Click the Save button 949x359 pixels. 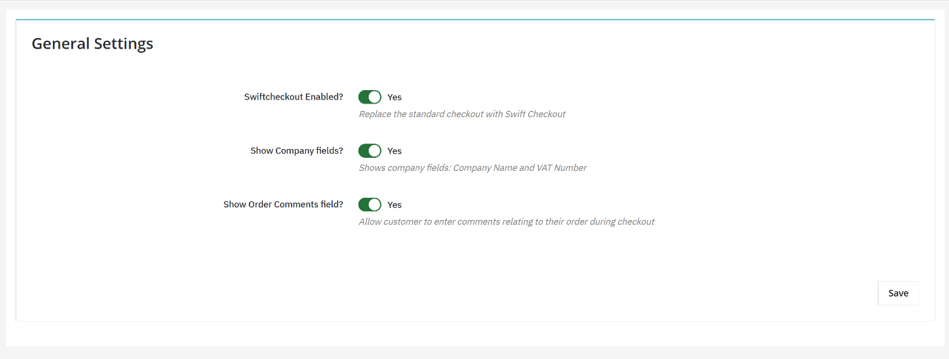pyautogui.click(x=898, y=293)
